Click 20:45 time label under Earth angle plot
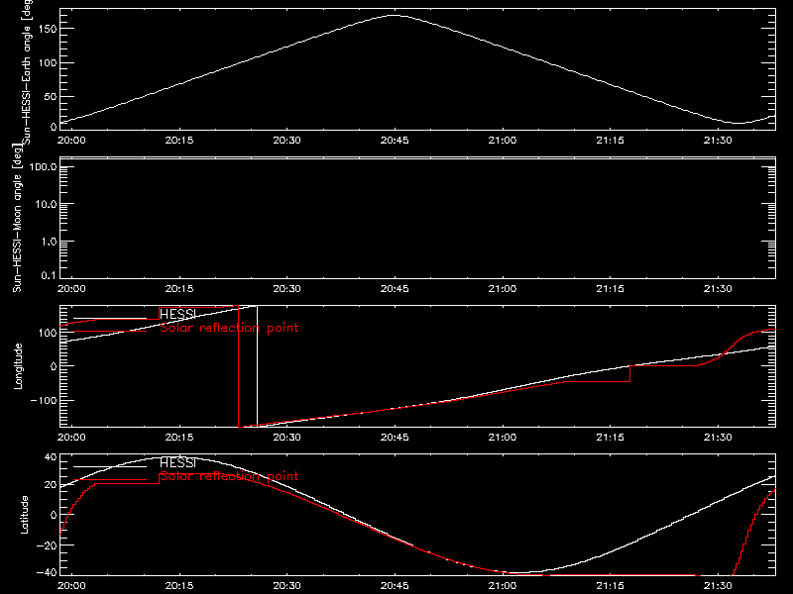 click(395, 140)
